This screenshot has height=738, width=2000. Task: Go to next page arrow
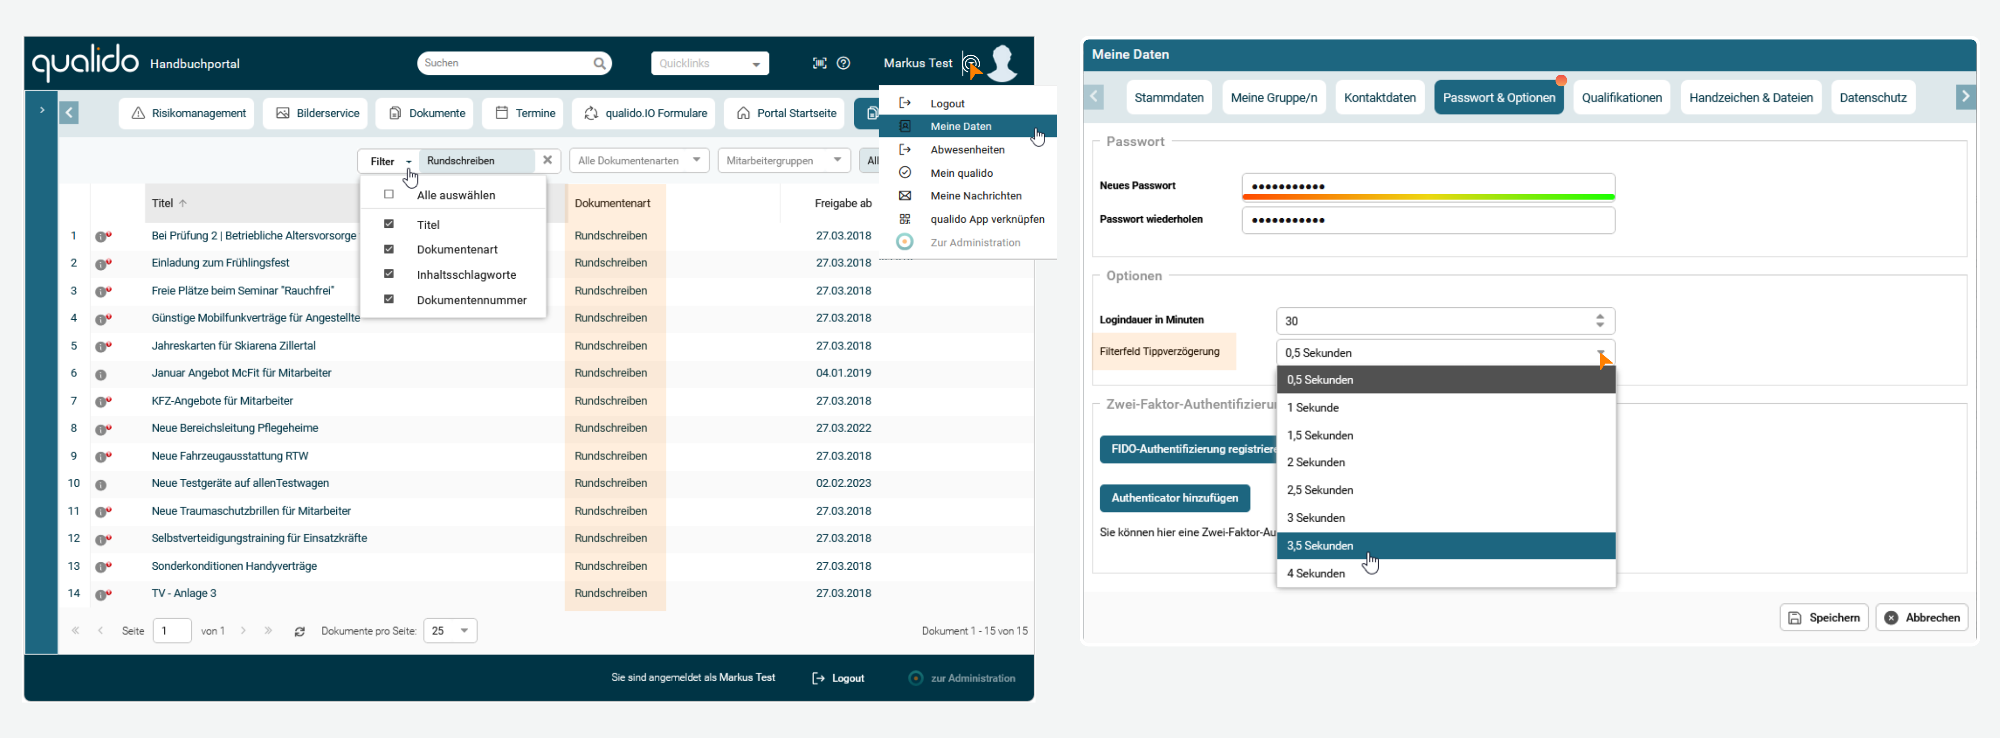243,630
